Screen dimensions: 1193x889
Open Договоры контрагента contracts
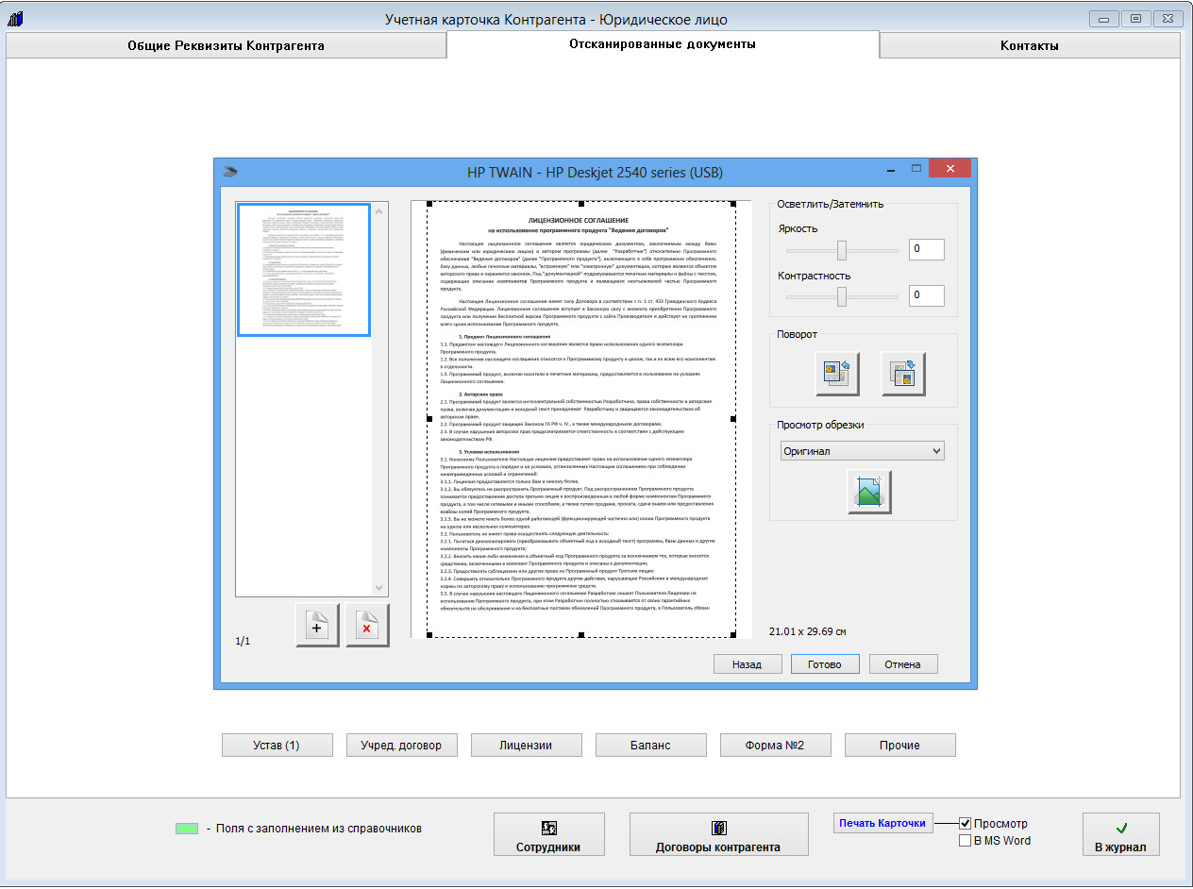(718, 835)
